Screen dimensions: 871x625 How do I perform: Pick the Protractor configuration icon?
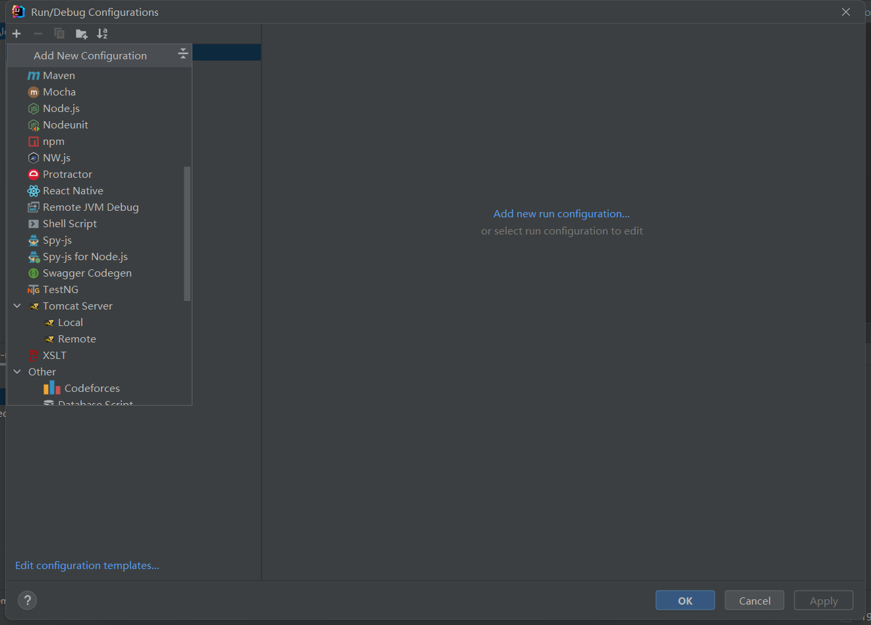[34, 175]
